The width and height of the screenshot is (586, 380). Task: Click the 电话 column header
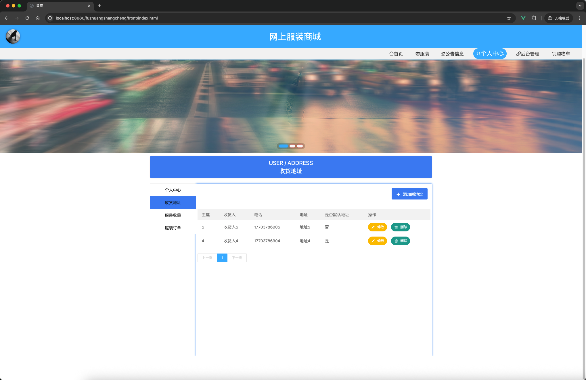coord(258,215)
